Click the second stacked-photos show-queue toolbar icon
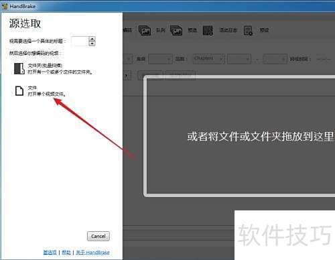 (176, 30)
